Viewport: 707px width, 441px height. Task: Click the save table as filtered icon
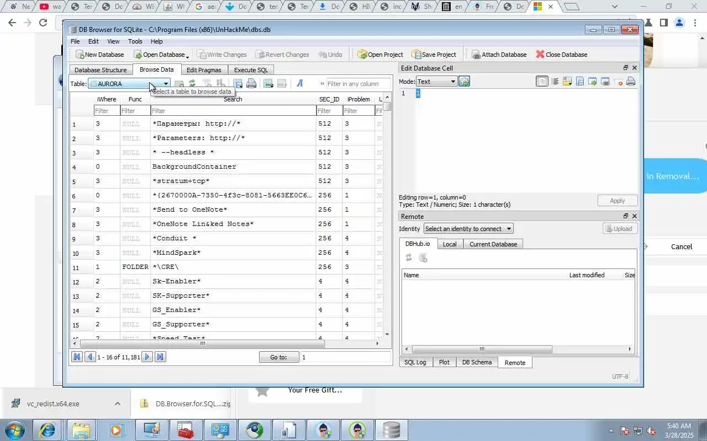point(238,83)
